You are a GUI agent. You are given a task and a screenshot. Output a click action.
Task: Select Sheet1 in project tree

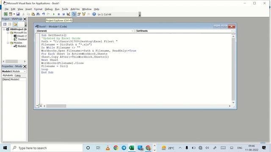[20, 36]
